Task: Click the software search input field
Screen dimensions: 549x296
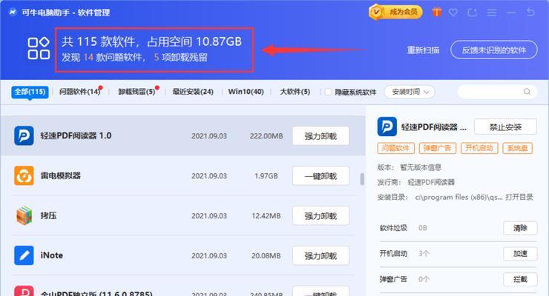Action: [497, 92]
